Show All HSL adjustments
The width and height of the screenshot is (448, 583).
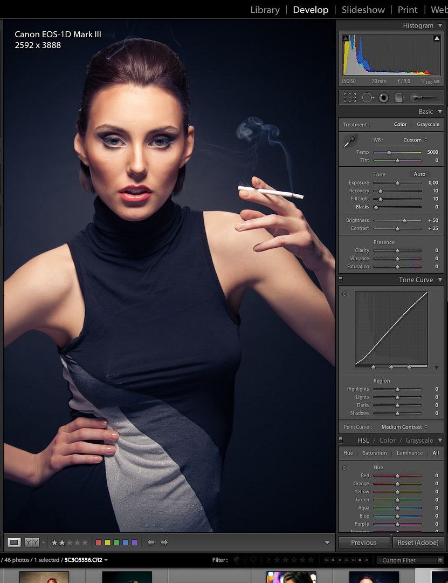click(436, 453)
